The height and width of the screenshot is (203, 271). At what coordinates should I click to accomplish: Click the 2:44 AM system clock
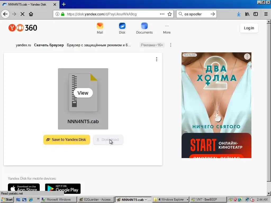[x=262, y=200]
